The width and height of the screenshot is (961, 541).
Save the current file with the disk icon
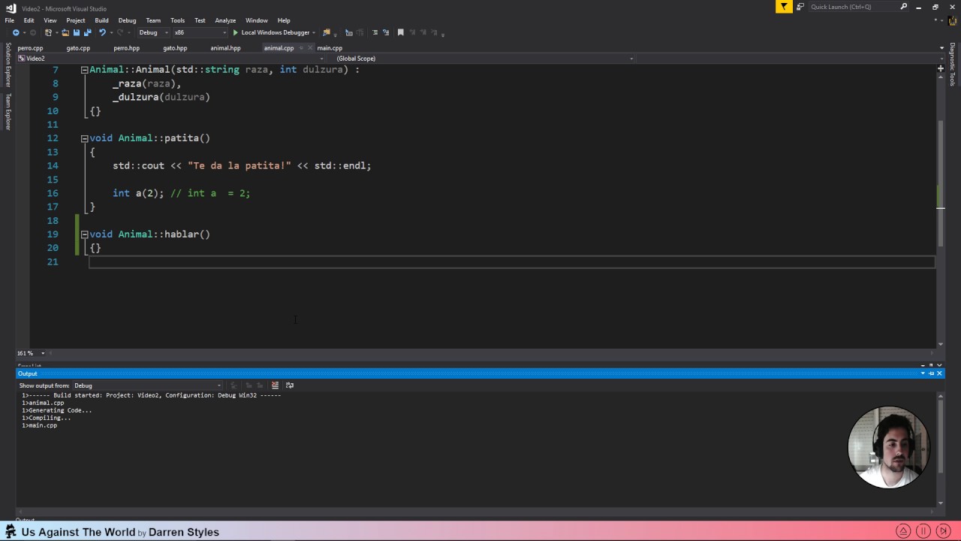pyautogui.click(x=77, y=32)
